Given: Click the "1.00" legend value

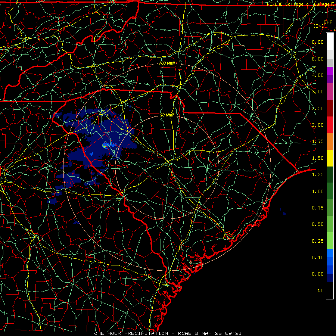Looking at the screenshot, I should coord(318,192).
